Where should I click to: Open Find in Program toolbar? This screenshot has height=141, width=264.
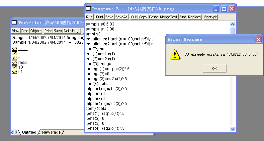click(x=183, y=17)
